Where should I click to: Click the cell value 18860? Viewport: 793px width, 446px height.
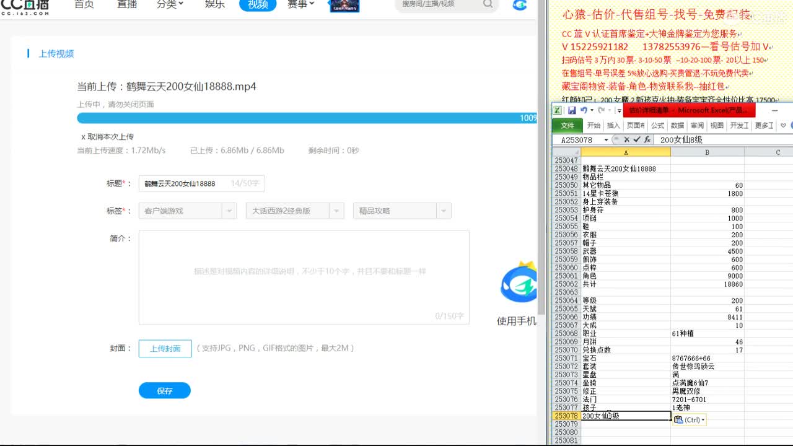[708, 284]
